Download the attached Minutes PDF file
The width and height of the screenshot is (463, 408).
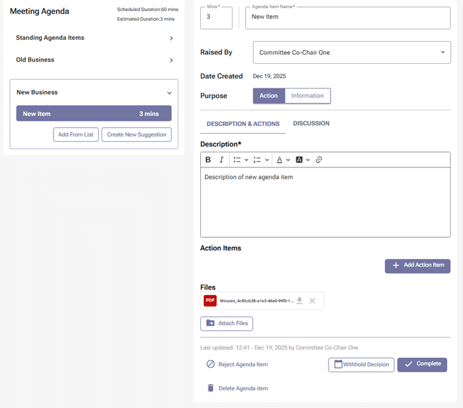click(300, 300)
